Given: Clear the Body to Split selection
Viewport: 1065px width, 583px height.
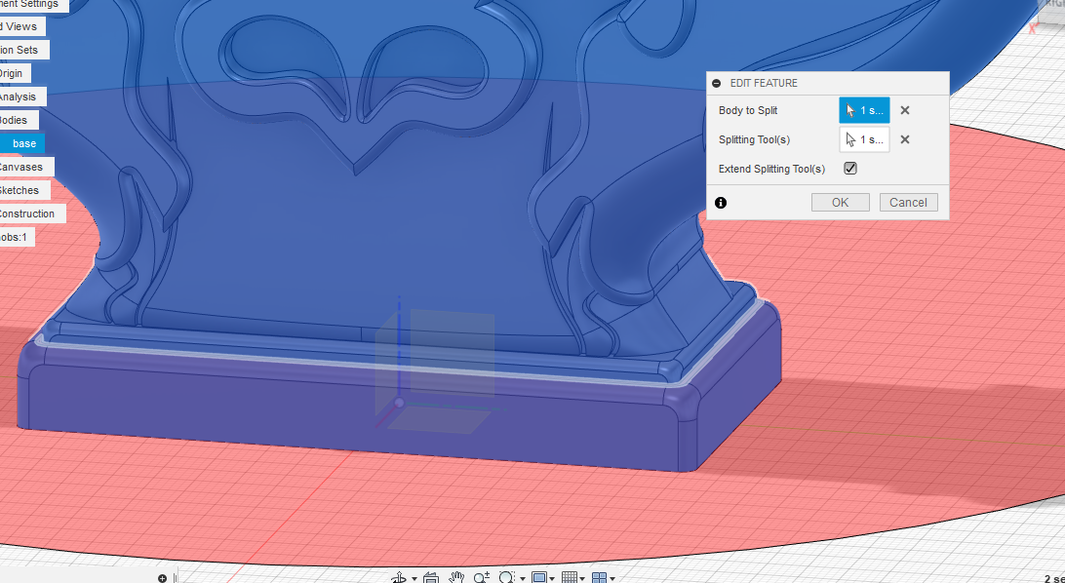Looking at the screenshot, I should pyautogui.click(x=905, y=110).
